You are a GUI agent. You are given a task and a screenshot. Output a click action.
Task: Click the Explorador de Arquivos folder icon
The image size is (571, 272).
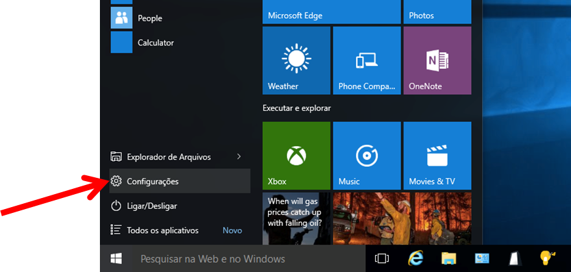pos(115,156)
